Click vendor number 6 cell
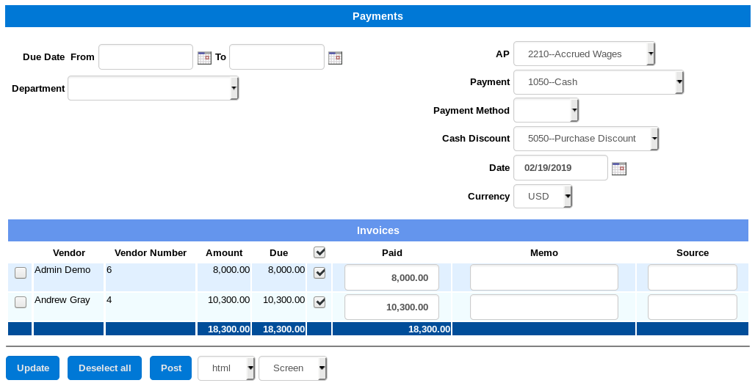This screenshot has width=755, height=383. 151,277
